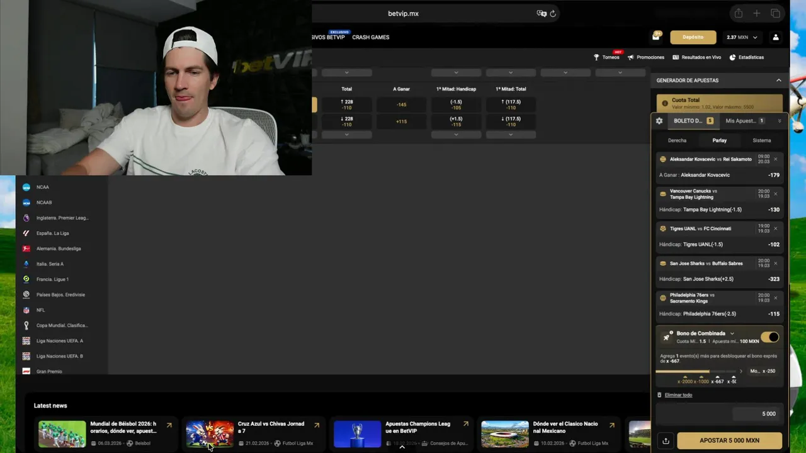
Task: Remove Canucks vs Lightning selection
Action: [775, 194]
